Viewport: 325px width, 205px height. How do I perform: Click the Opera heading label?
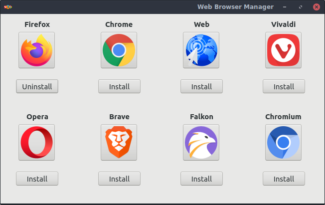37,117
